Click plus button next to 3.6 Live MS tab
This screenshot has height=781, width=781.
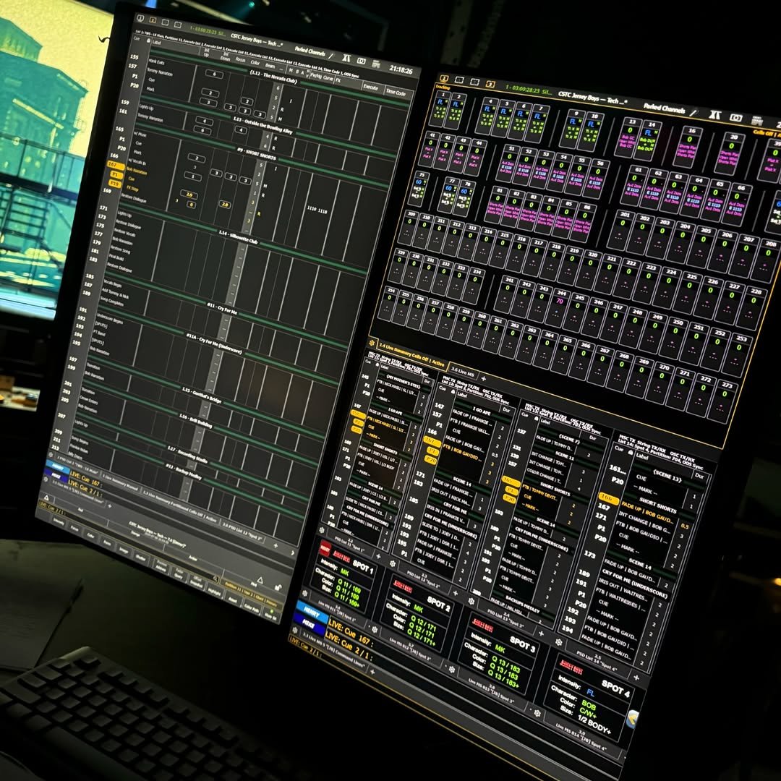[483, 379]
